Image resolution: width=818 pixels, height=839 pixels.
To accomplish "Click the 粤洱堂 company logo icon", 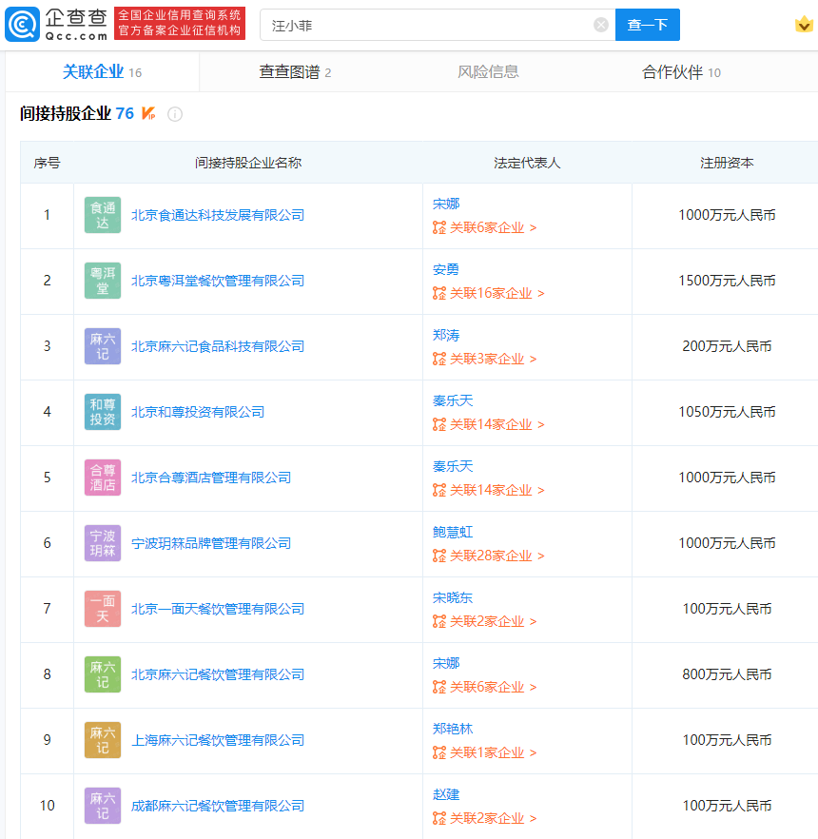I will [x=103, y=281].
